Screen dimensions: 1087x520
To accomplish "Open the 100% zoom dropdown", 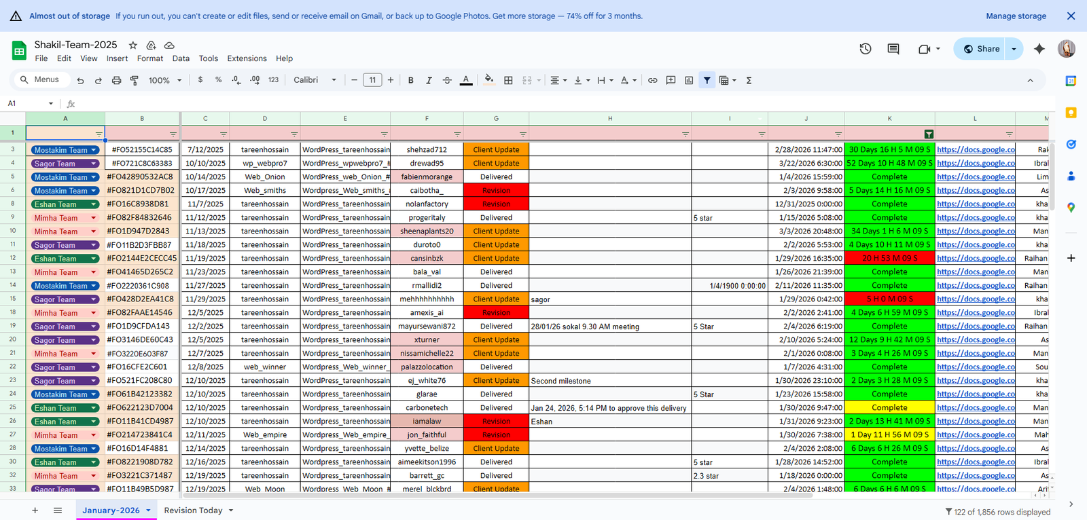I will (165, 80).
